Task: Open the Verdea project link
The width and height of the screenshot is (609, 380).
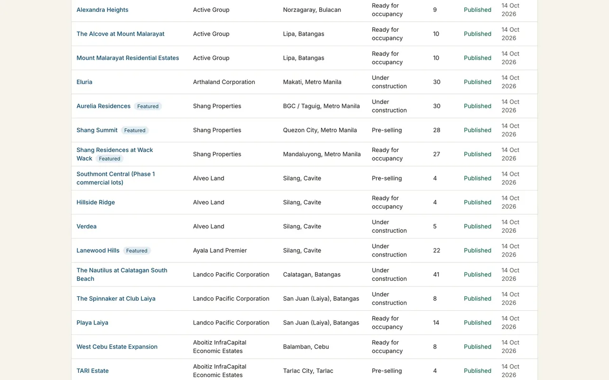Action: coord(87,227)
